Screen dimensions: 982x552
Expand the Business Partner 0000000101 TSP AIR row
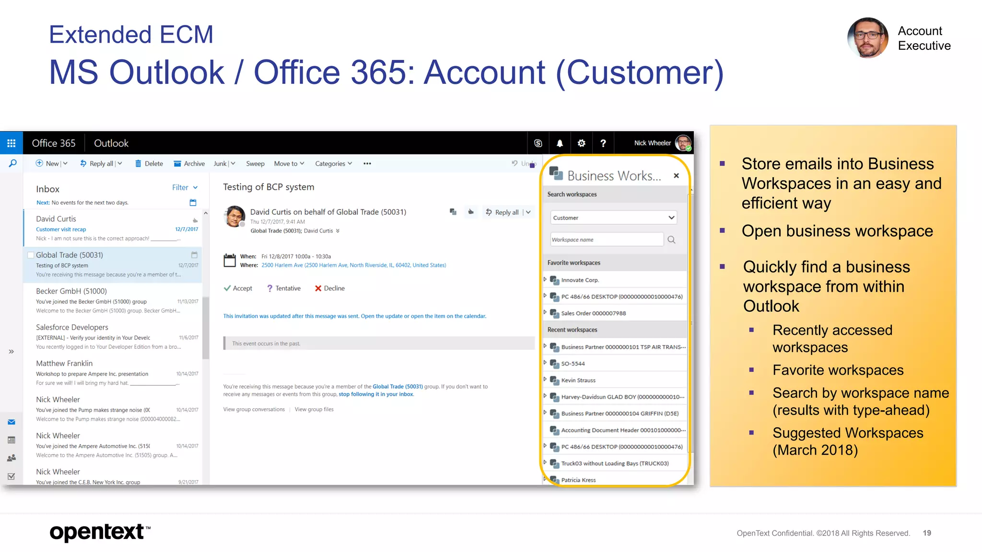pos(545,346)
